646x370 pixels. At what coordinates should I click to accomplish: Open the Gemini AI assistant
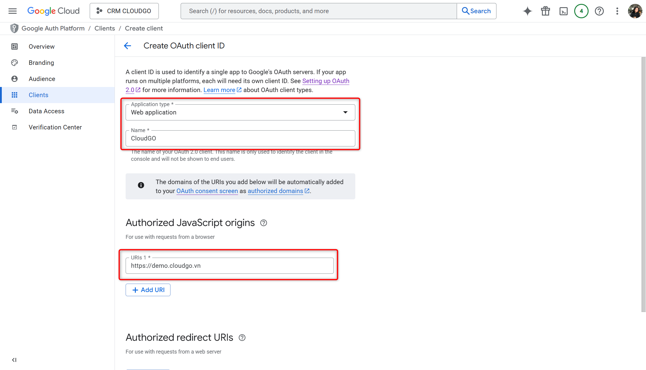[527, 11]
